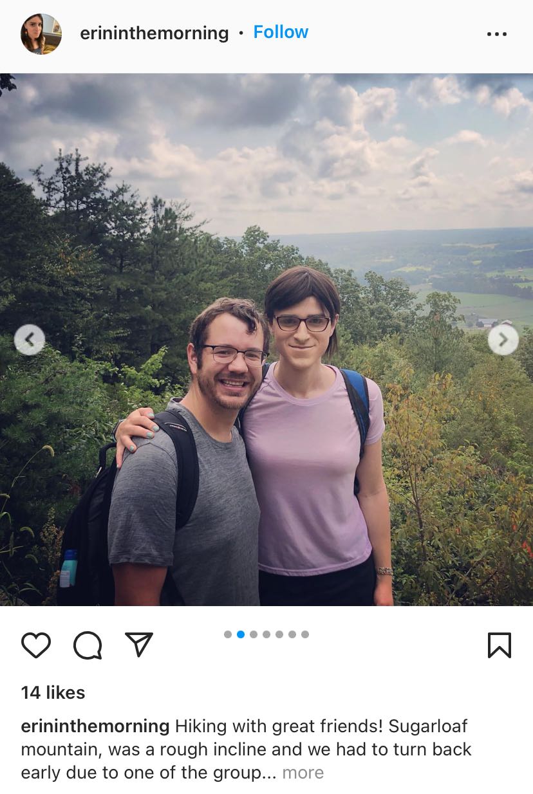Jump to third carousel dot
The width and height of the screenshot is (533, 794).
click(254, 634)
